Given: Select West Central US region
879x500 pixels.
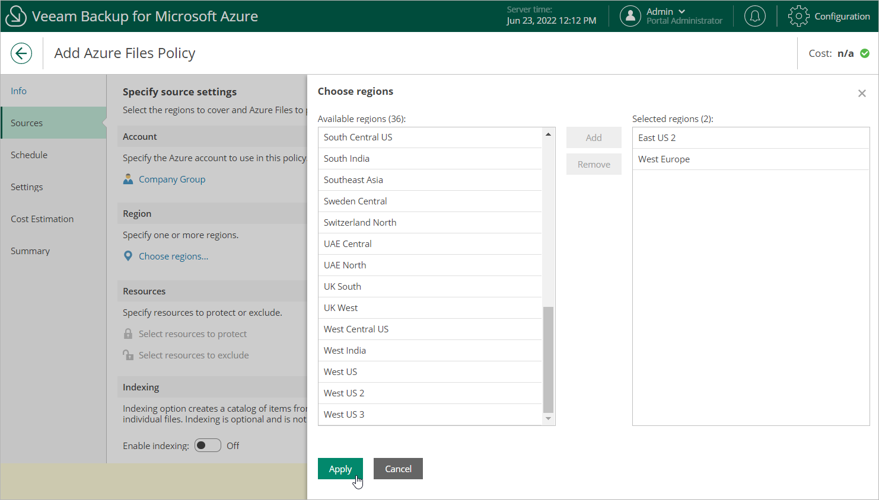Looking at the screenshot, I should (430, 329).
